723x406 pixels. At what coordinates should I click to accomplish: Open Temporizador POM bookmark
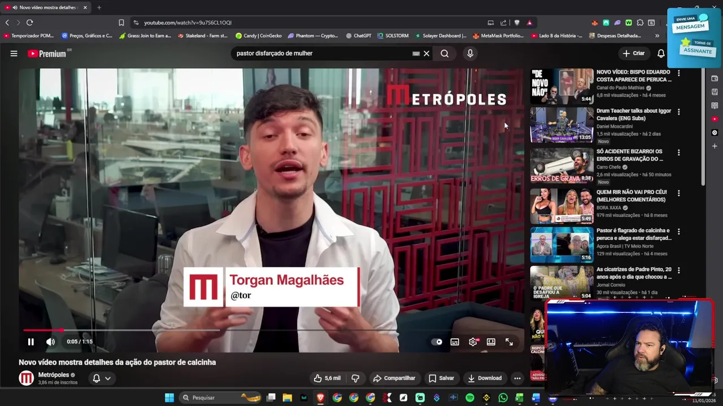point(29,36)
